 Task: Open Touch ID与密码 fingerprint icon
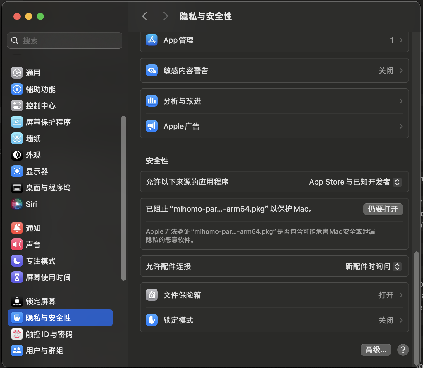click(17, 334)
